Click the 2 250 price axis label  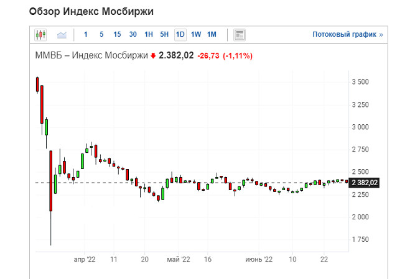coord(360,194)
